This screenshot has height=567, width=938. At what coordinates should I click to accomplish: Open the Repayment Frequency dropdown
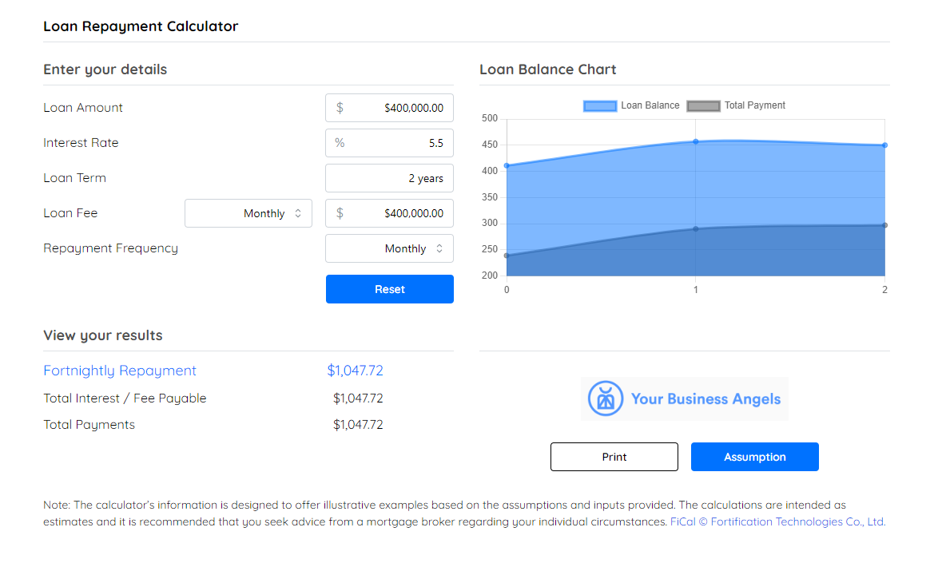389,248
